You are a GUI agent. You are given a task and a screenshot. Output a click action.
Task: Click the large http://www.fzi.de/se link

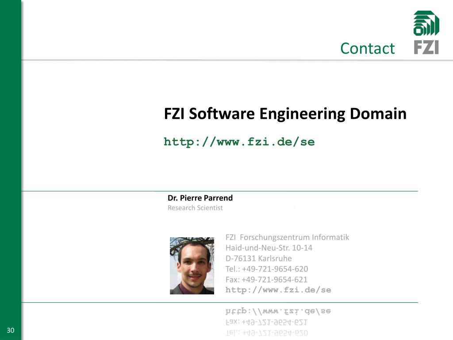coord(239,142)
